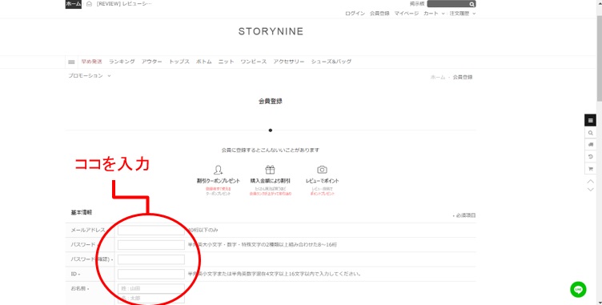Click the ホーム tab at top left
The width and height of the screenshot is (602, 305).
pyautogui.click(x=74, y=4)
